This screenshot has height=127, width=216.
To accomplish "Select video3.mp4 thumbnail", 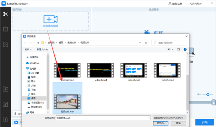I will pyautogui.click(x=101, y=70).
